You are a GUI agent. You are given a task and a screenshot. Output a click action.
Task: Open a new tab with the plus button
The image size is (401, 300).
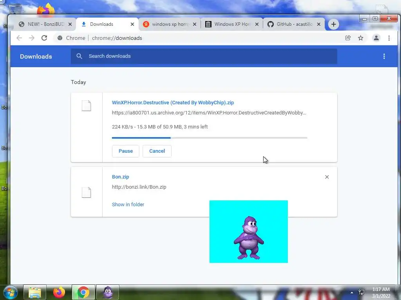(x=334, y=24)
